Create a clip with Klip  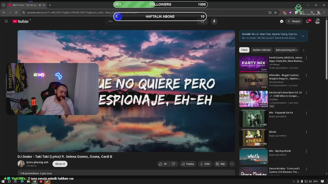click(x=220, y=164)
